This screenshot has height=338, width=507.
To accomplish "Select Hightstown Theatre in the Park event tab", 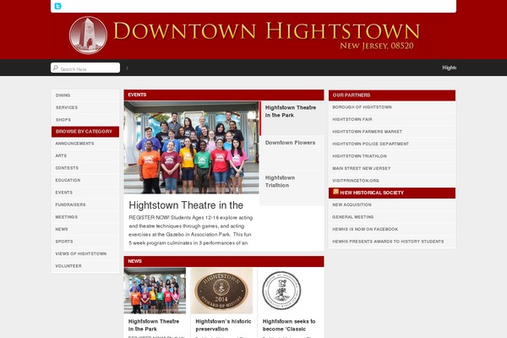I will 292,118.
